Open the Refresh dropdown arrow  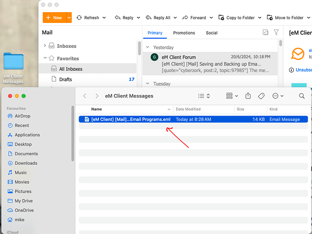(104, 18)
